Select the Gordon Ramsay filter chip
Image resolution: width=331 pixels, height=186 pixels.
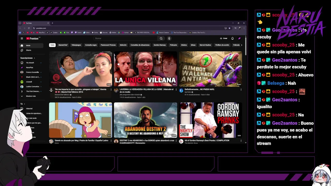click(160, 45)
